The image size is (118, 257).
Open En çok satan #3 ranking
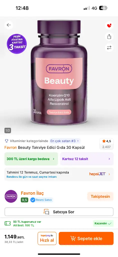tap(65, 141)
